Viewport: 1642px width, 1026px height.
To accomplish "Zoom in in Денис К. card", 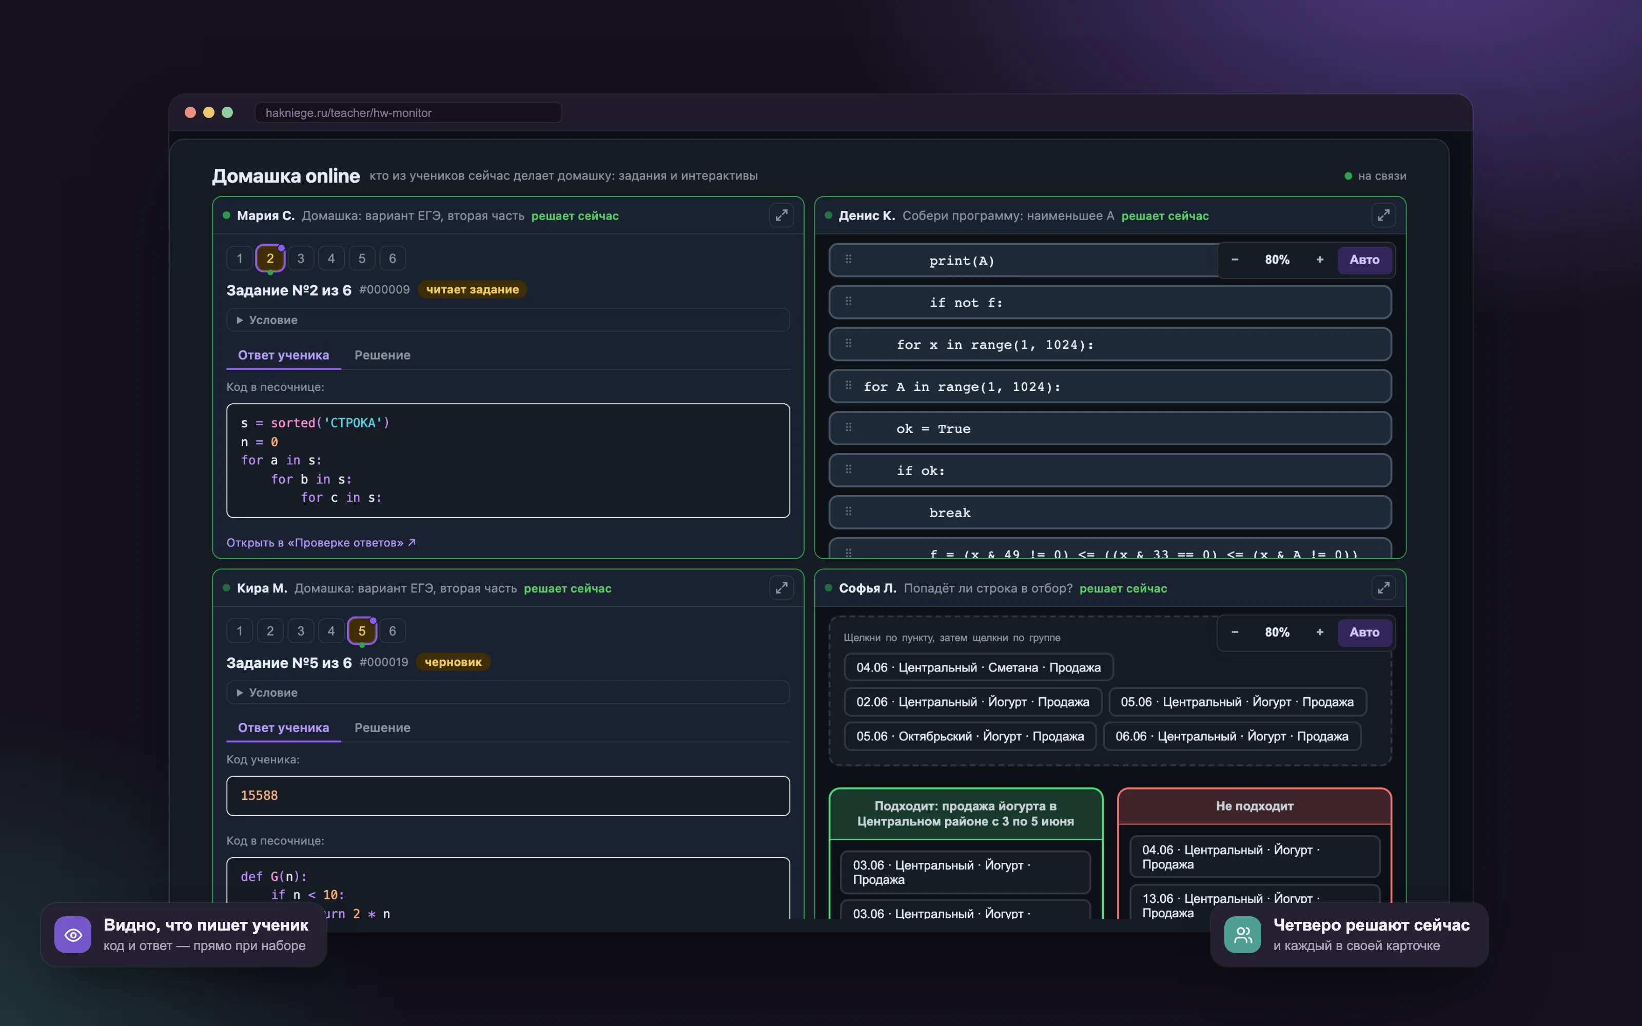I will (1320, 260).
